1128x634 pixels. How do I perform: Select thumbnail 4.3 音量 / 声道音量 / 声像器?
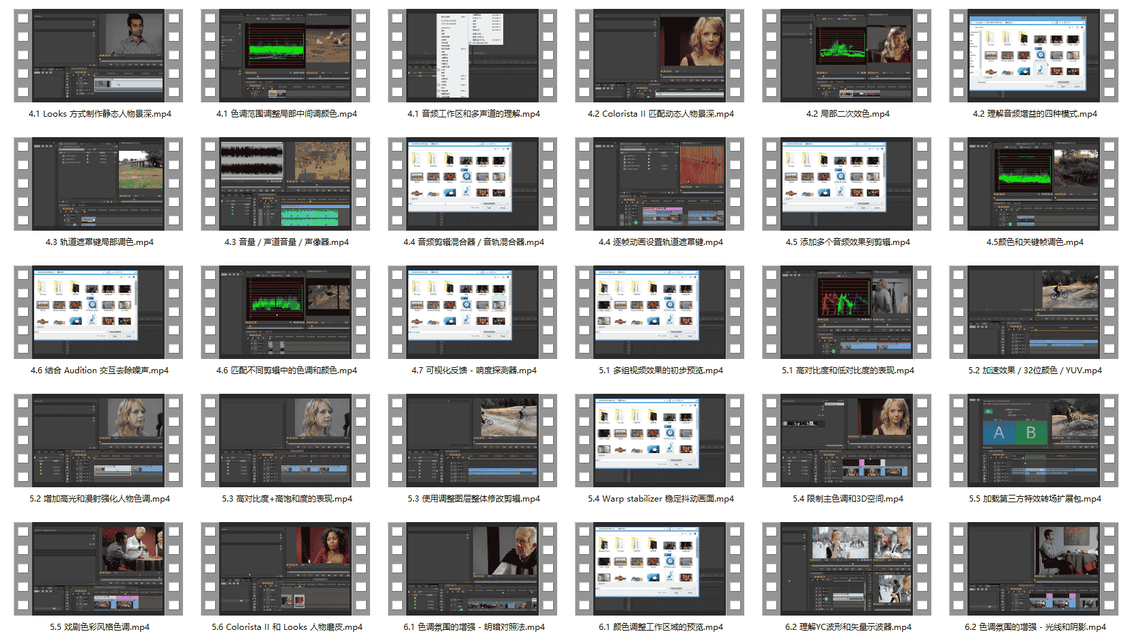[x=285, y=184]
